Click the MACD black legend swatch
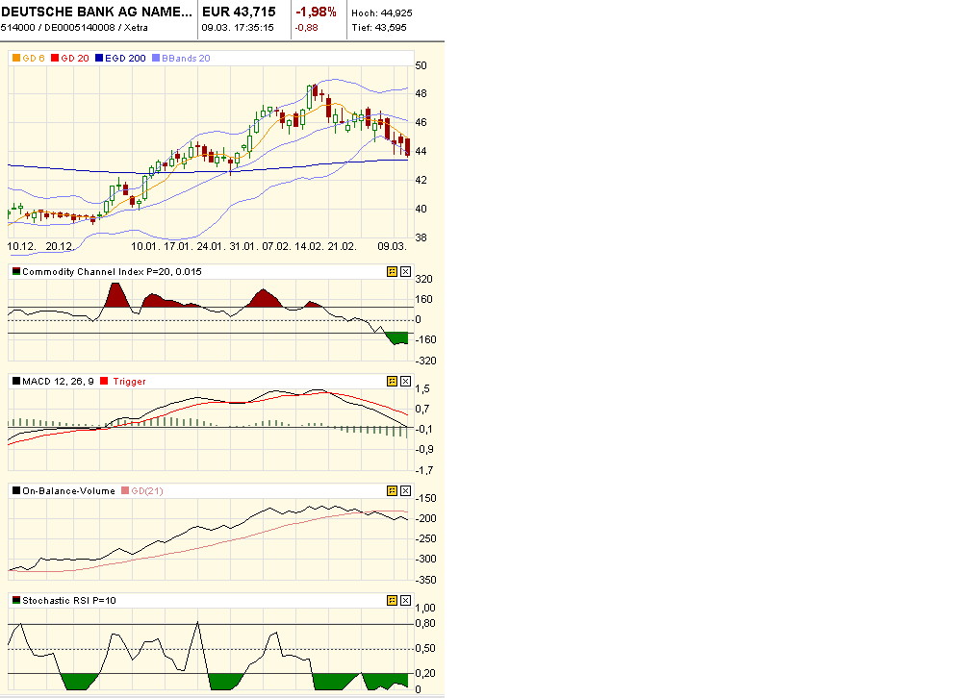The image size is (970, 698). (16, 381)
